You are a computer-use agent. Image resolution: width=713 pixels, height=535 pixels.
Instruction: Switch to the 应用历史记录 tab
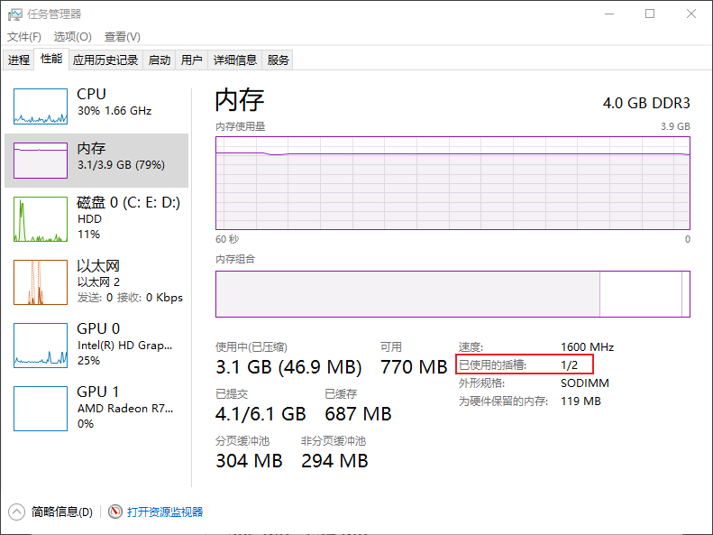[x=105, y=60]
